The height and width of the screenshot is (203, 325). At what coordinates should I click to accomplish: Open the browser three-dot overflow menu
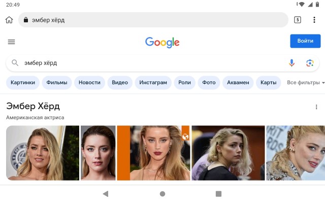coord(314,20)
